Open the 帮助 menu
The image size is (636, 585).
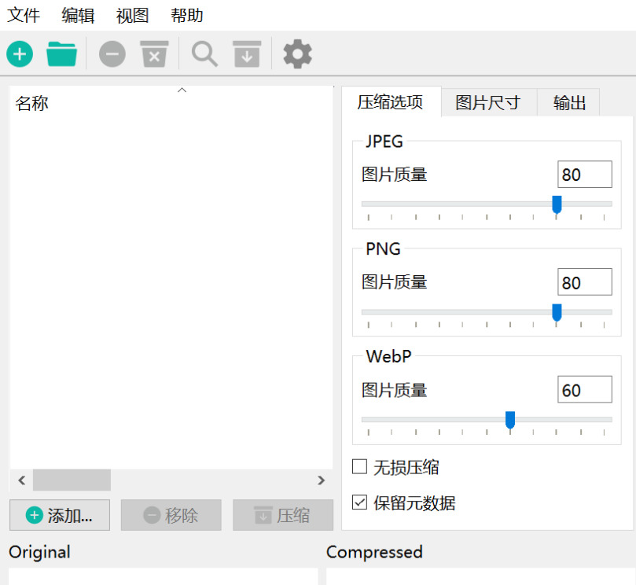tap(186, 16)
